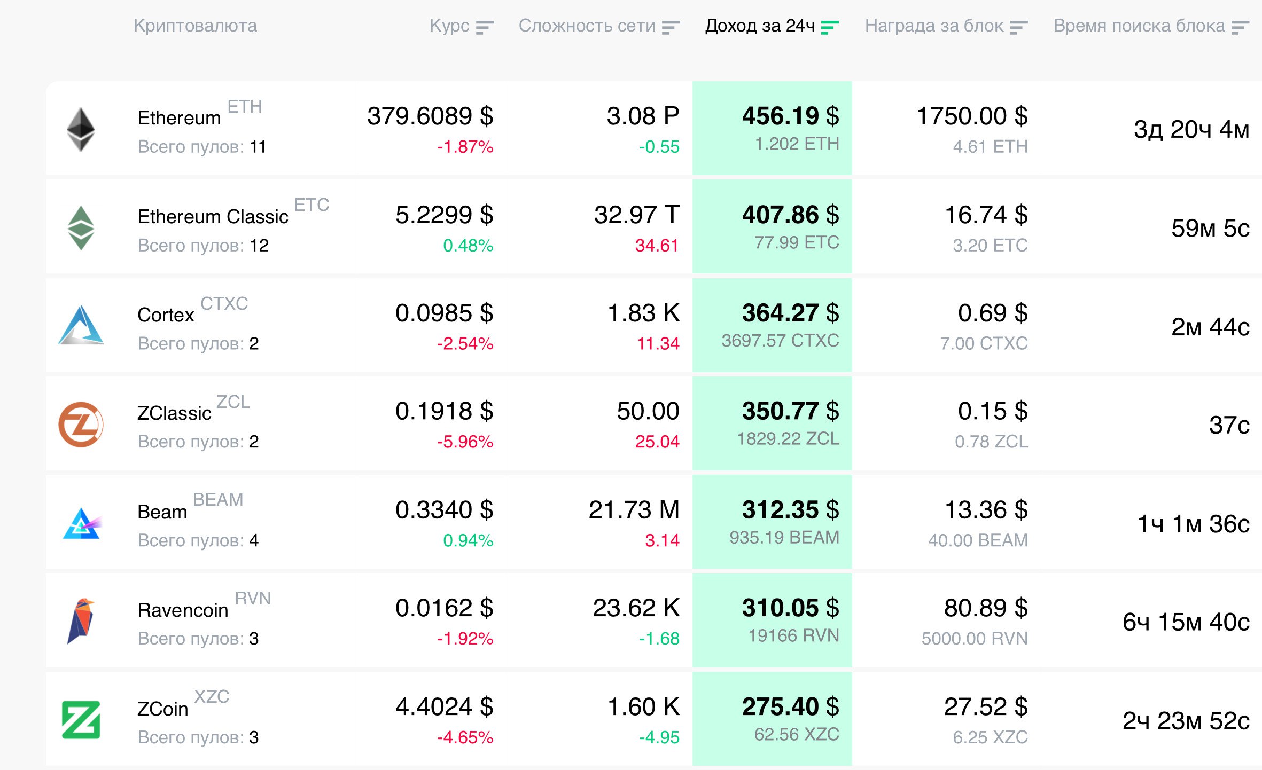The image size is (1262, 770).
Task: Click the ZCoin green Z logo
Action: click(x=81, y=720)
